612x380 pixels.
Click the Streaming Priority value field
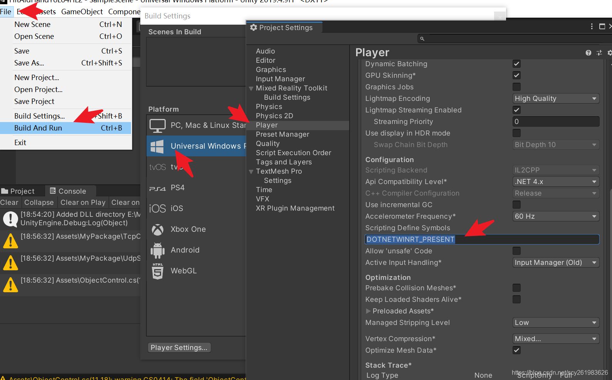556,122
